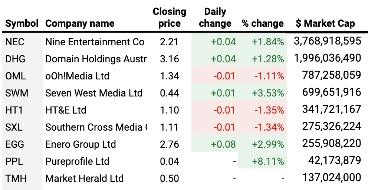
Task: Click Southern Cross Media -1.34% cell
Action: pos(269,127)
